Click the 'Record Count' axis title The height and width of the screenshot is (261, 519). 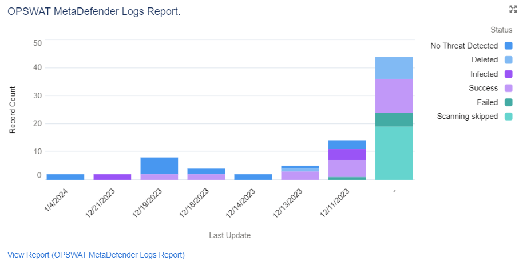click(13, 110)
